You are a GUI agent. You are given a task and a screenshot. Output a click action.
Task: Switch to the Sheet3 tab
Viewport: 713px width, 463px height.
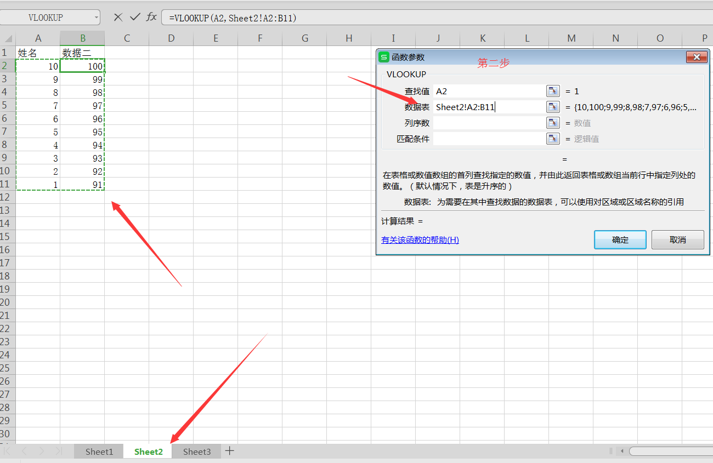click(x=197, y=451)
